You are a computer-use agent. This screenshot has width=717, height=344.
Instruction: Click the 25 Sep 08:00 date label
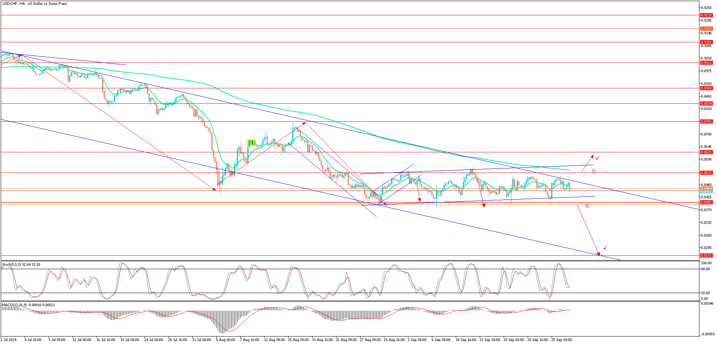tap(562, 340)
